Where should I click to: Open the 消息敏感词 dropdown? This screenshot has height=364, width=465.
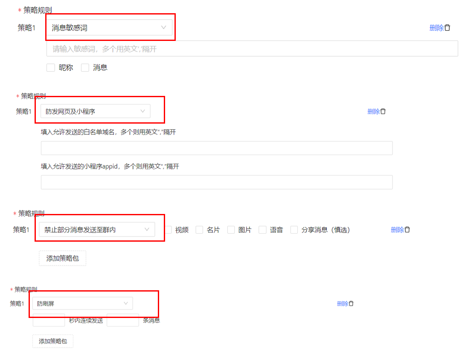coord(109,28)
